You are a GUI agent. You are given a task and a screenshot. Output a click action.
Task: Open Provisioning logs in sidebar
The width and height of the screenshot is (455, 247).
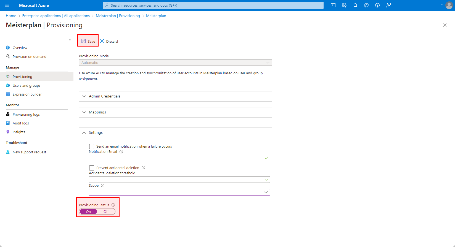coord(26,115)
